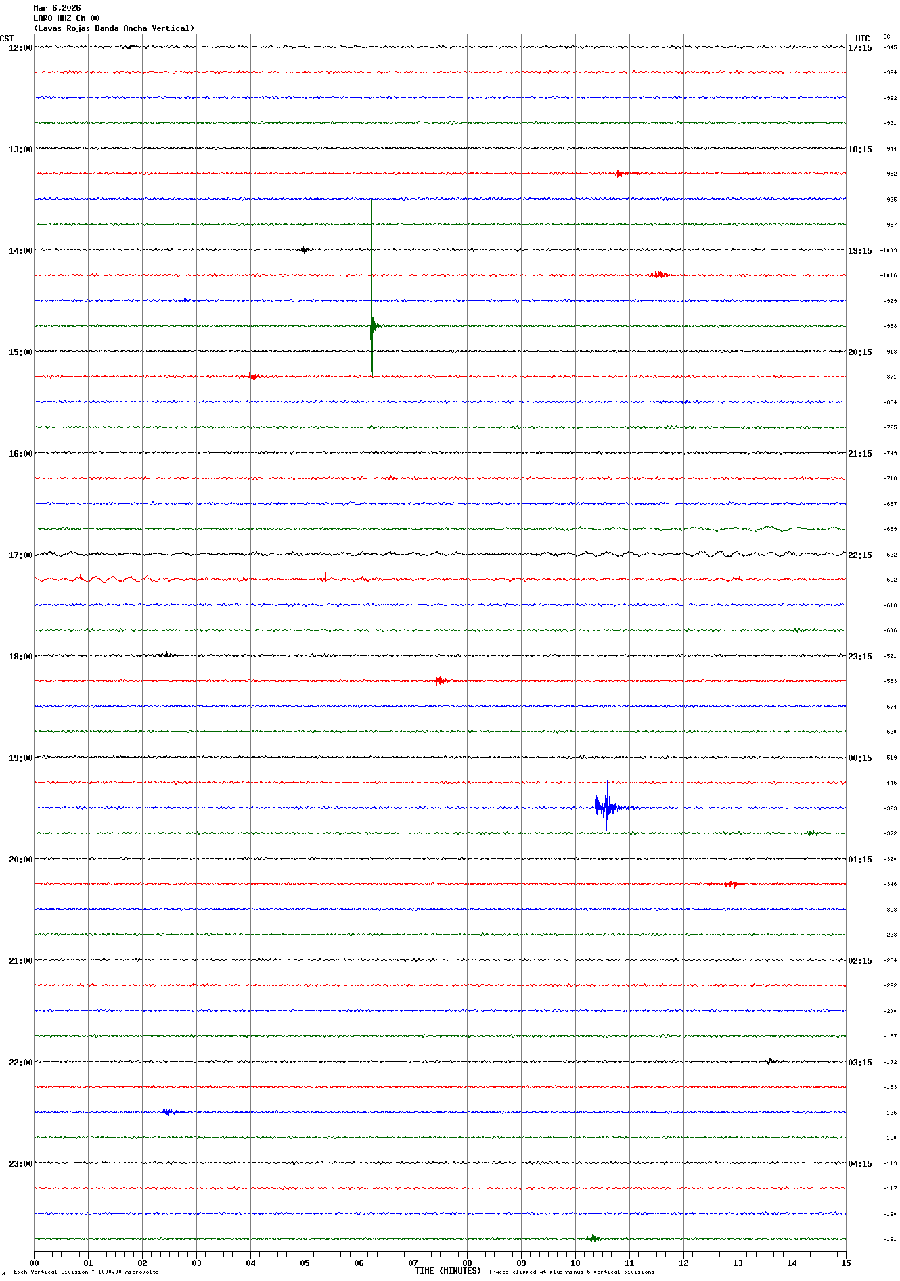
Task: Click the large green spike seismic event
Action: click(x=372, y=325)
